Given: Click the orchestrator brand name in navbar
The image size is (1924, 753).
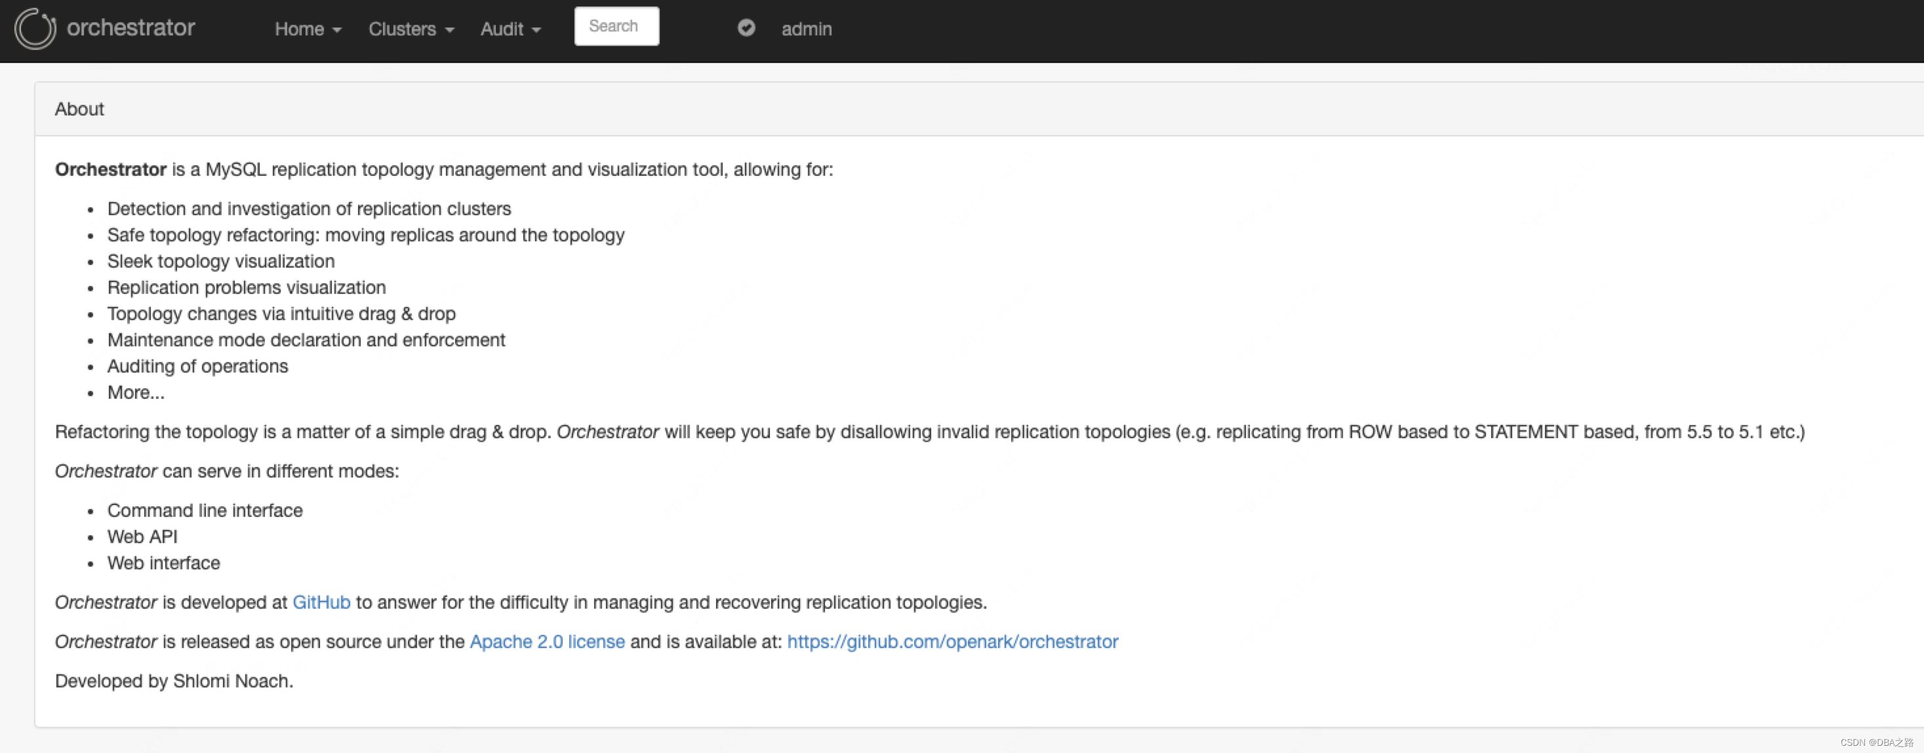Looking at the screenshot, I should pyautogui.click(x=130, y=28).
